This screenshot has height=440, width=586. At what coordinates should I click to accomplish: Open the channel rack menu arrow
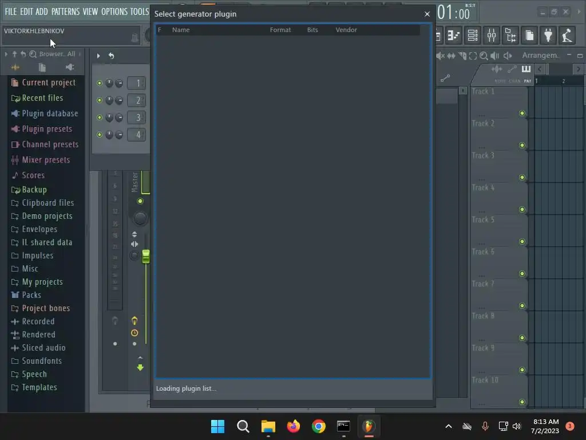coord(98,56)
